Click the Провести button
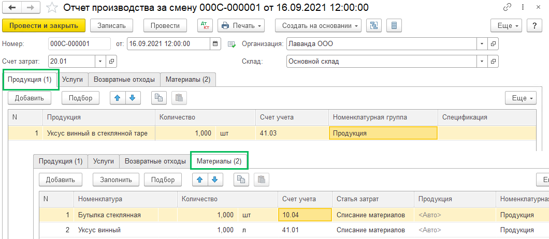 click(165, 25)
